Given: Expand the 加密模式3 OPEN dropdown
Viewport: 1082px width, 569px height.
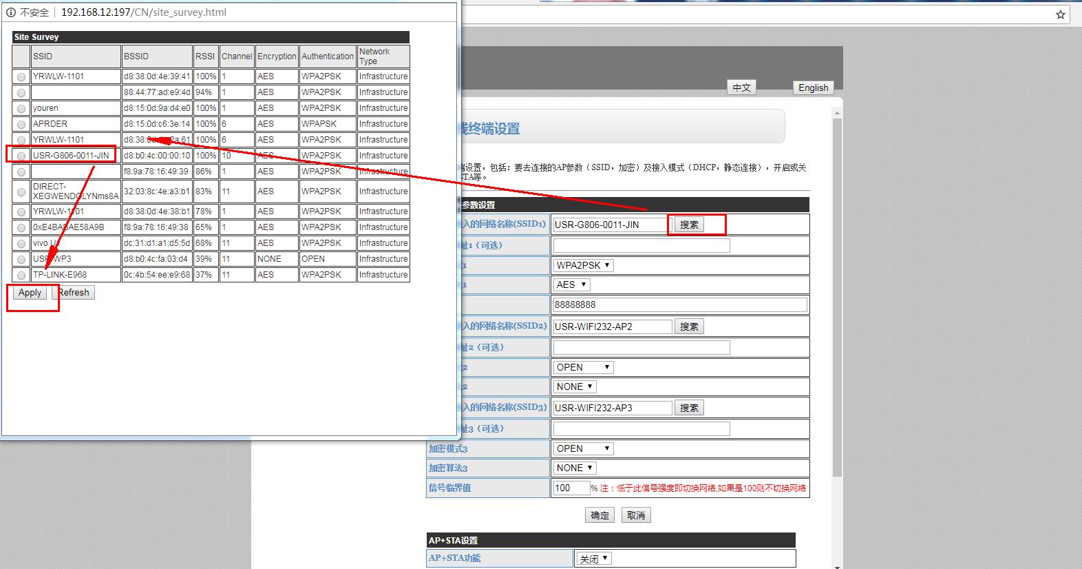Looking at the screenshot, I should point(583,448).
